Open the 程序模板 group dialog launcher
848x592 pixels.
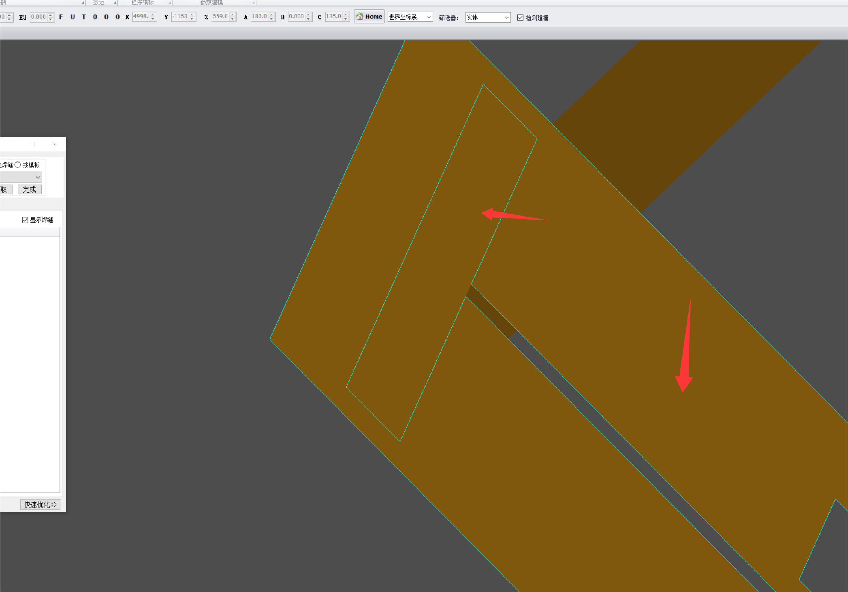pos(170,3)
